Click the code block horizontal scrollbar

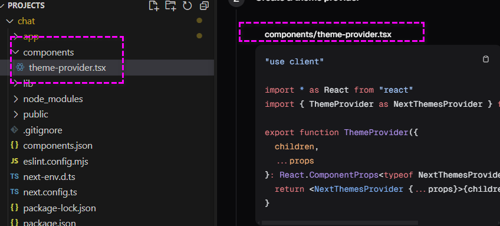[x=340, y=222]
